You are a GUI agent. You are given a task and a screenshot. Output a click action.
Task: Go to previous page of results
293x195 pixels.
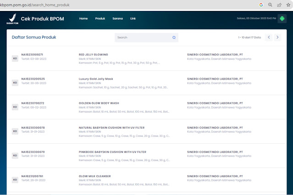point(269,38)
